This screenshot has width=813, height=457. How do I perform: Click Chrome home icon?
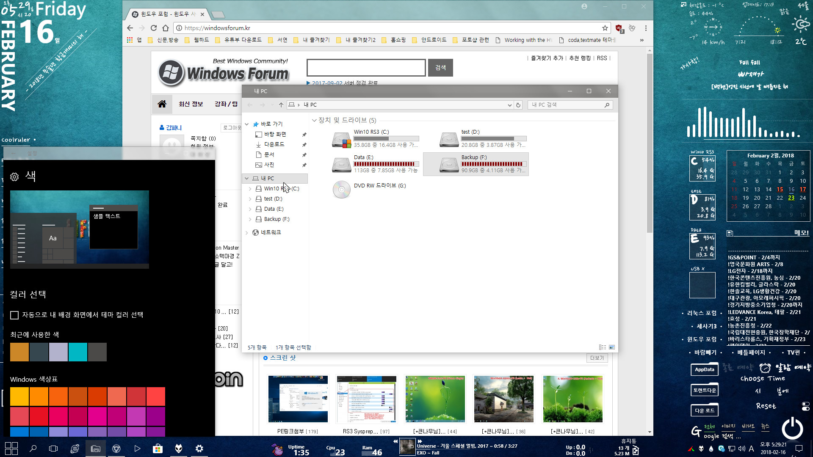(166, 28)
